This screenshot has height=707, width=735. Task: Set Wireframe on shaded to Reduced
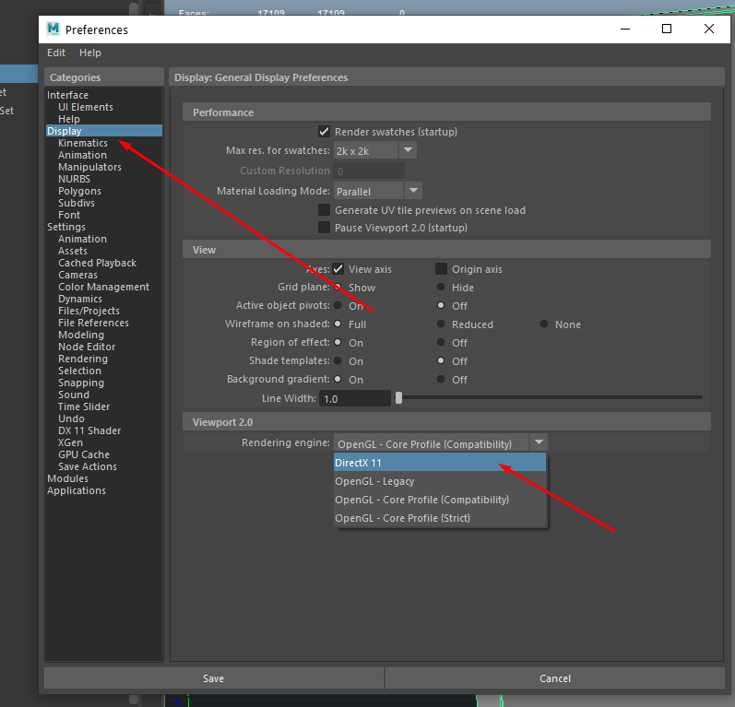coord(441,324)
